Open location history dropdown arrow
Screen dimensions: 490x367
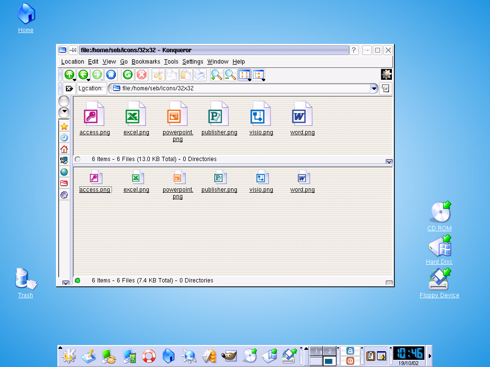click(374, 88)
